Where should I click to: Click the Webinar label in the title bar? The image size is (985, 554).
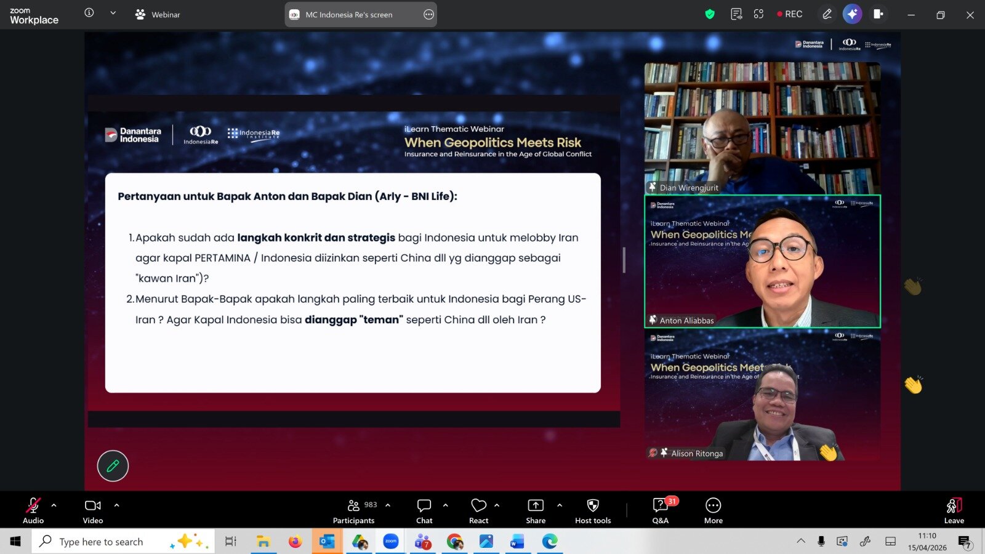click(x=158, y=14)
